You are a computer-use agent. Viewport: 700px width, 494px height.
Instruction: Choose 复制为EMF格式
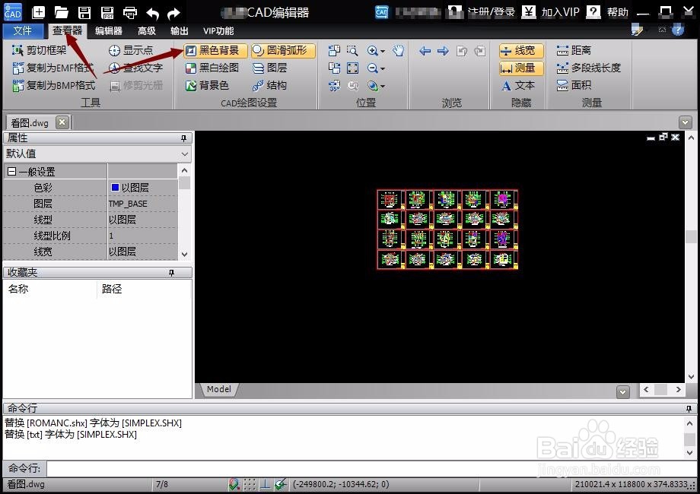coord(53,68)
